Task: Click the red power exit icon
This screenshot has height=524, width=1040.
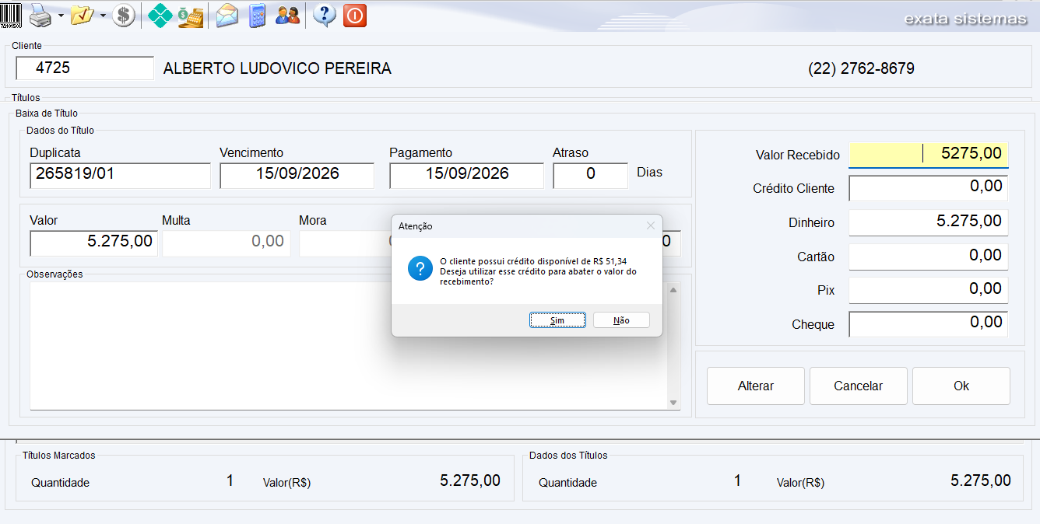Action: click(355, 15)
